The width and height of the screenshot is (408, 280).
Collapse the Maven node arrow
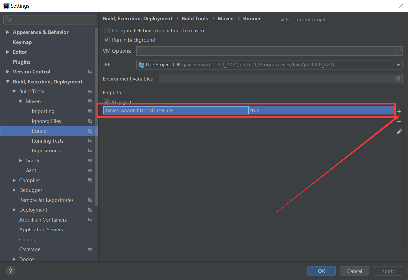click(x=21, y=102)
